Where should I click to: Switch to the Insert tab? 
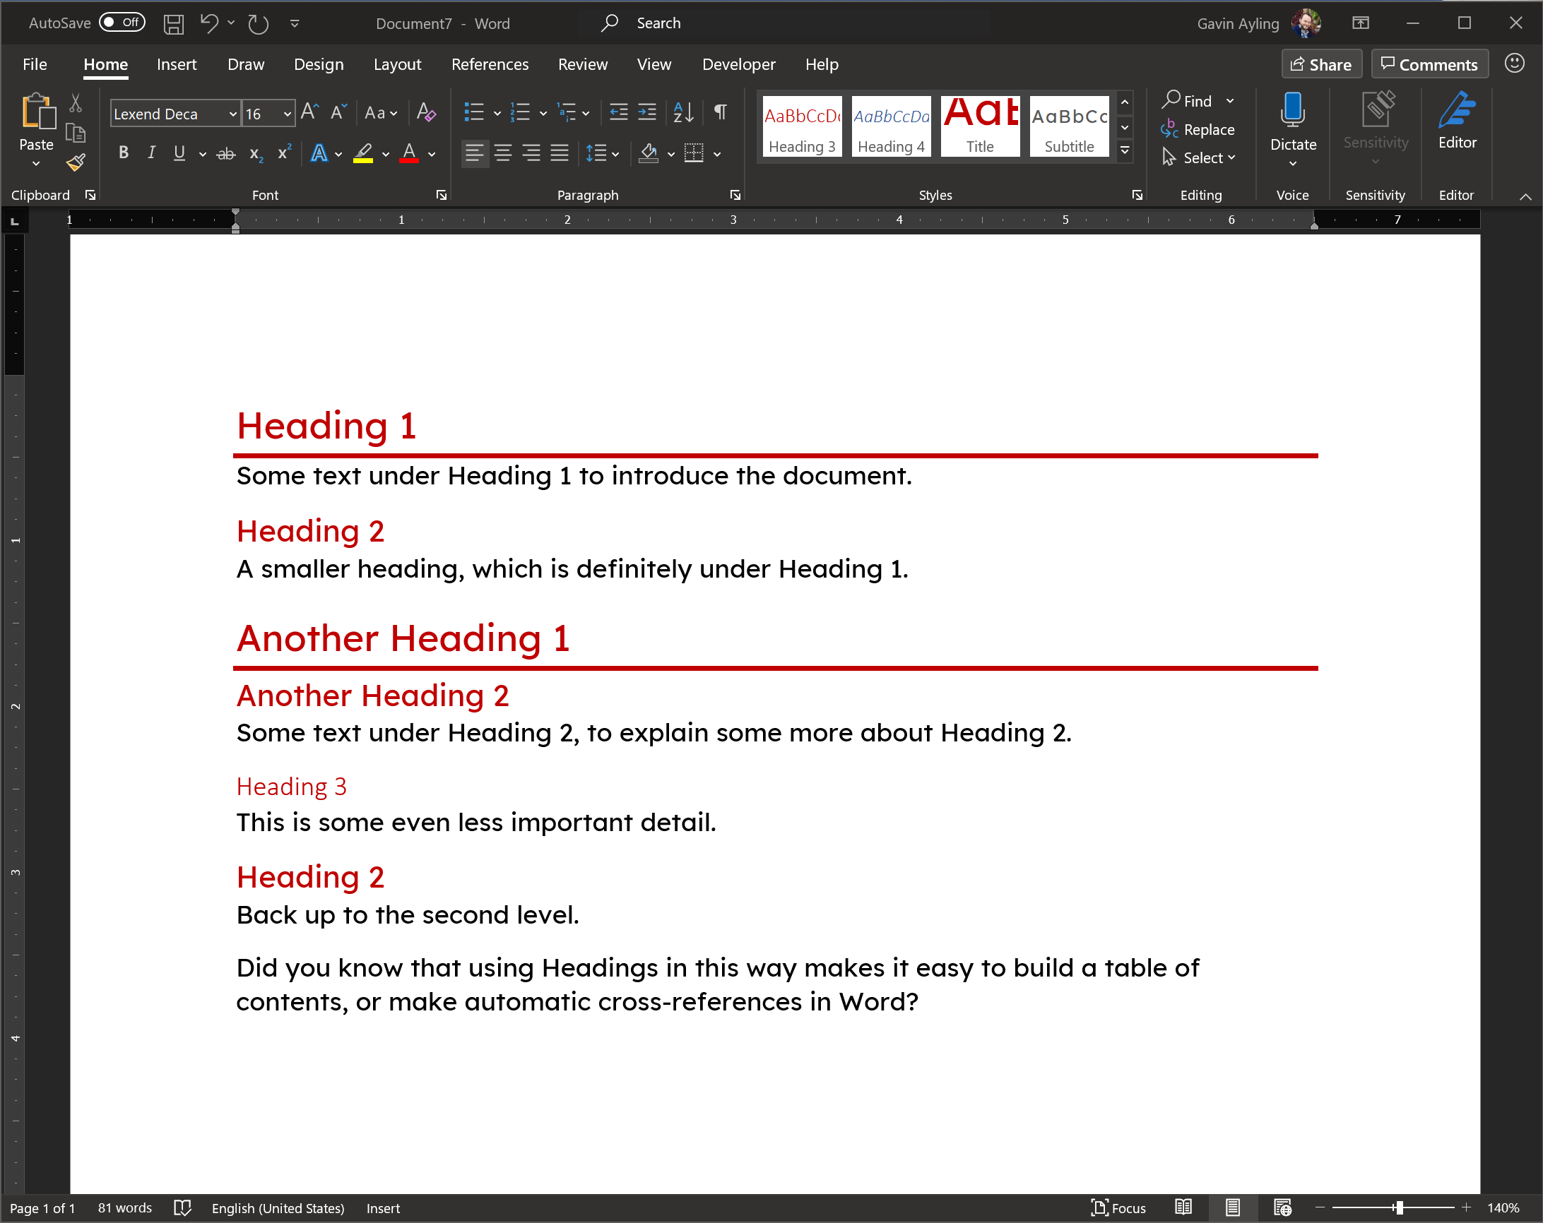pyautogui.click(x=176, y=64)
